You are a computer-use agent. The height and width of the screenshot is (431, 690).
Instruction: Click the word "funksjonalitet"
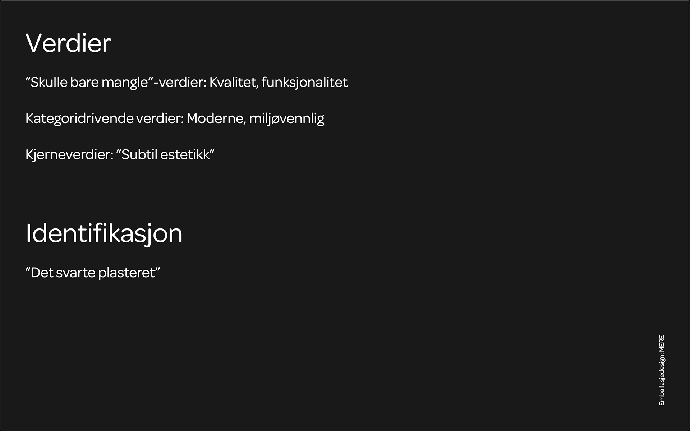pyautogui.click(x=304, y=83)
